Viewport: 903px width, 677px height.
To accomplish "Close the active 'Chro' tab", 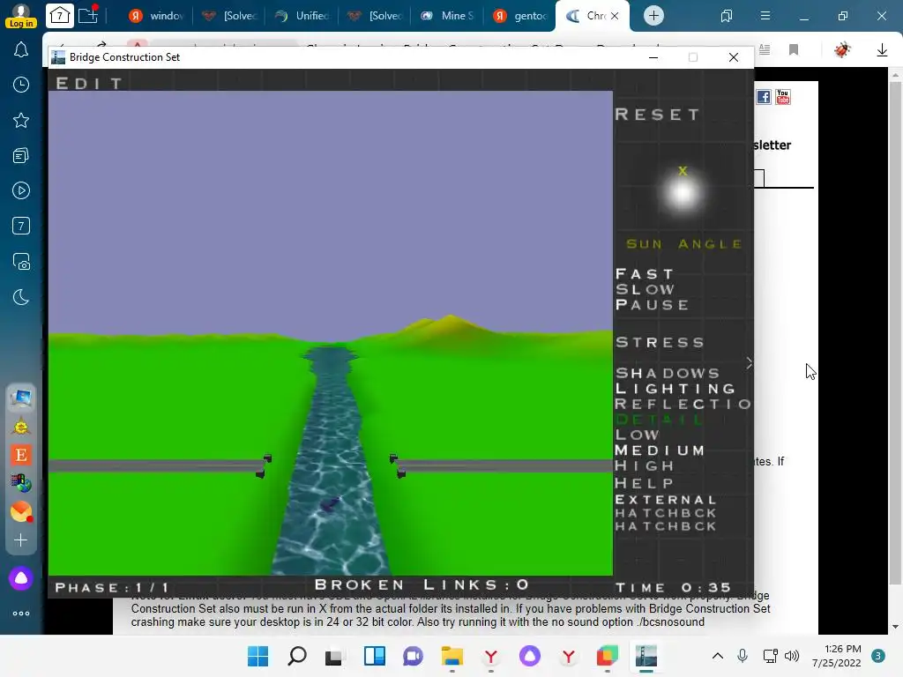I will (x=615, y=16).
